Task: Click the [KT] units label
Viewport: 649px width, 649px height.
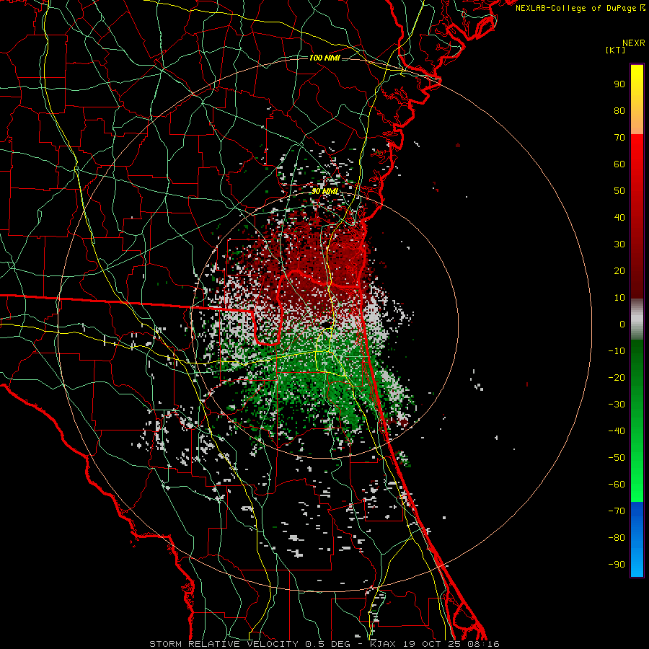Action: click(616, 50)
